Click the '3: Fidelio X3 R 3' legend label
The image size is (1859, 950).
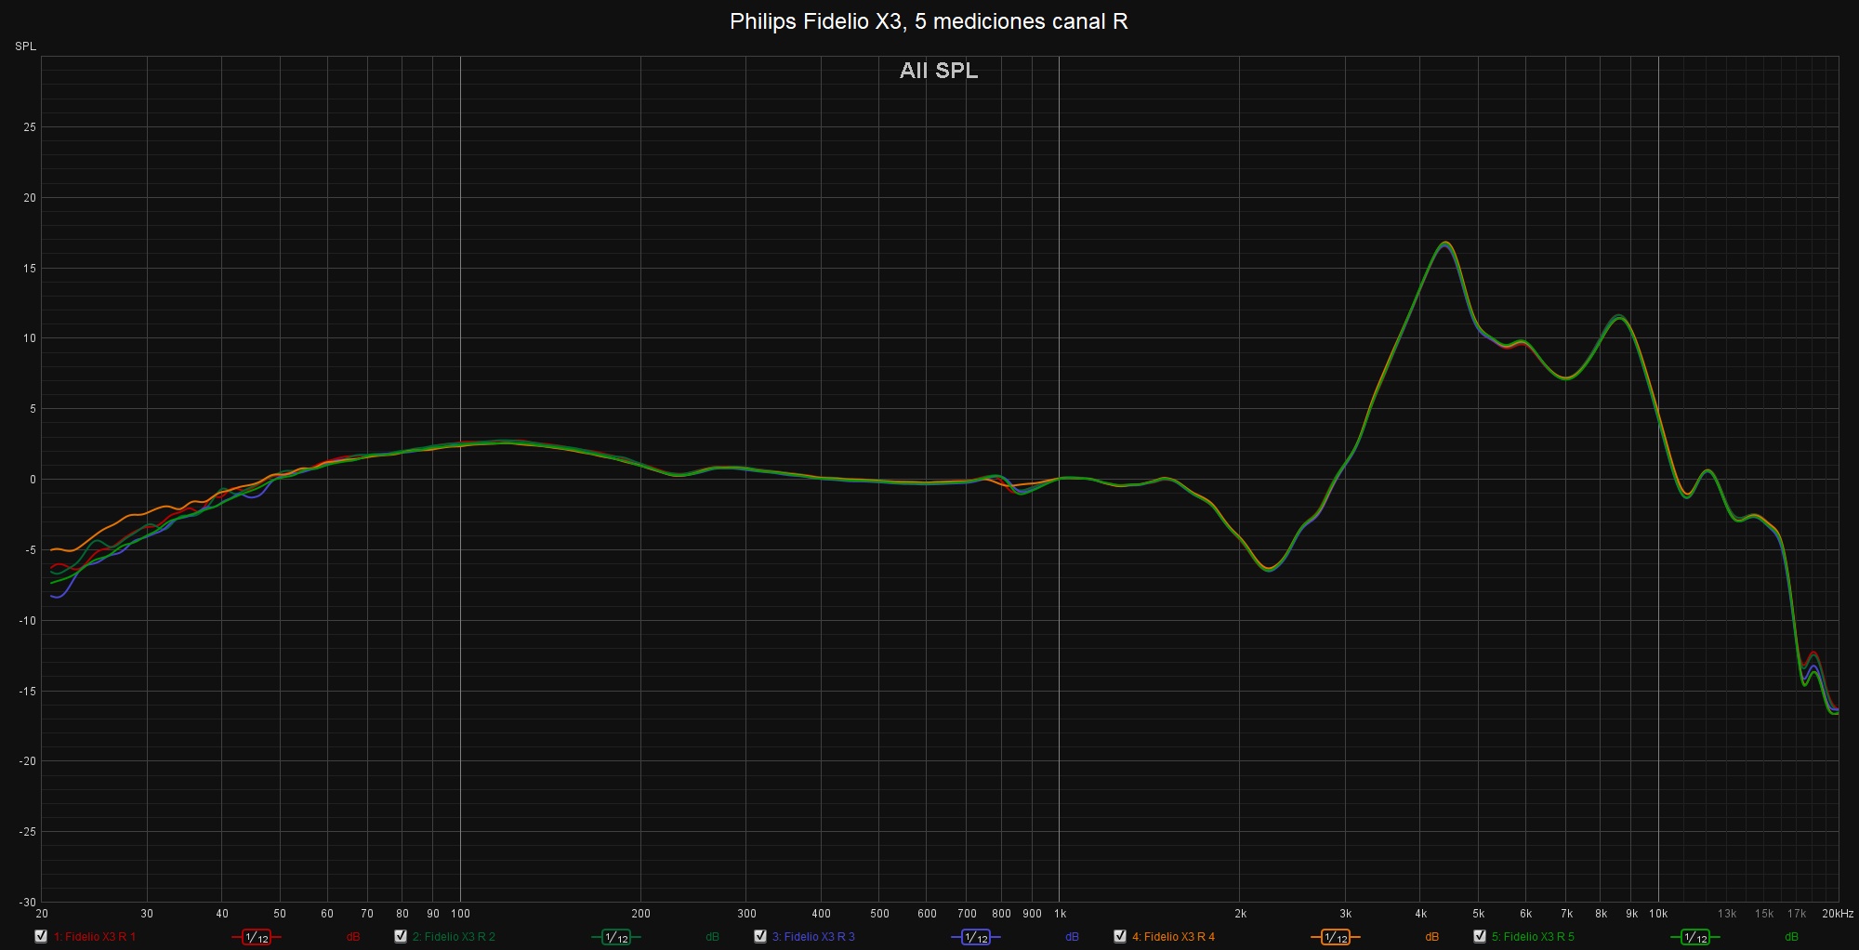813,937
